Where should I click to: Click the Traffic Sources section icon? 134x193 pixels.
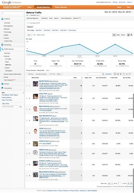click(2, 49)
